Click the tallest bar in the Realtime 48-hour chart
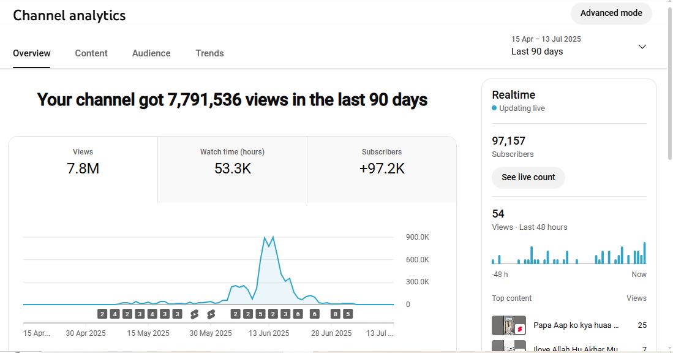This screenshot has width=673, height=353. tap(644, 253)
